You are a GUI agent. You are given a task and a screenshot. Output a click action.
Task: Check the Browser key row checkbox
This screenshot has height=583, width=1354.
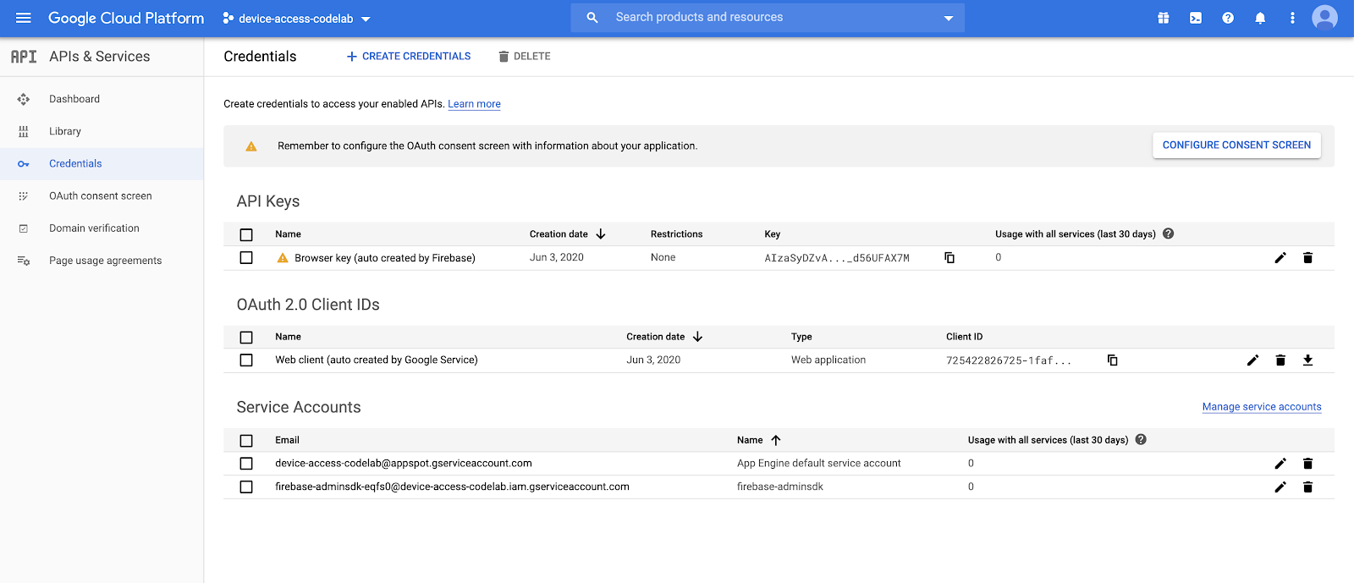tap(246, 258)
